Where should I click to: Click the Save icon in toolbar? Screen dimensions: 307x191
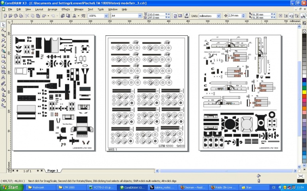pyautogui.click(x=16, y=16)
